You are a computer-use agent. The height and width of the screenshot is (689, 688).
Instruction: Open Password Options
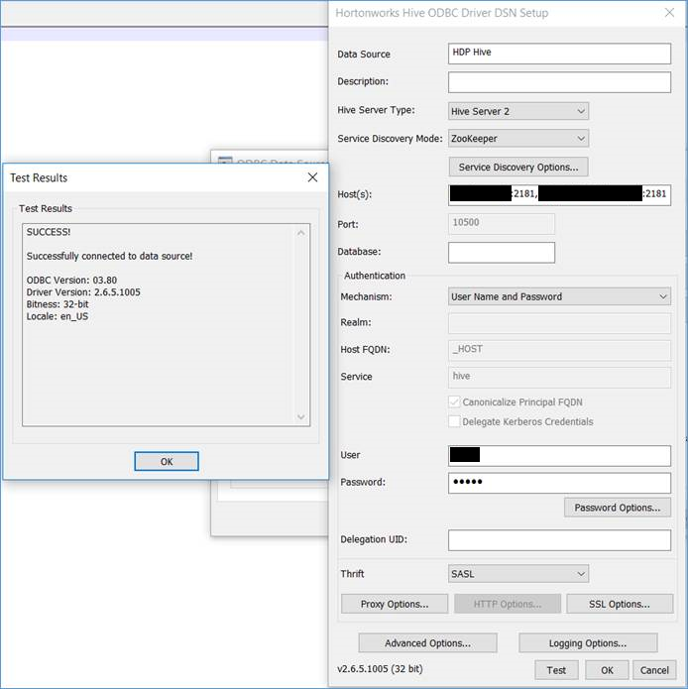pos(618,508)
